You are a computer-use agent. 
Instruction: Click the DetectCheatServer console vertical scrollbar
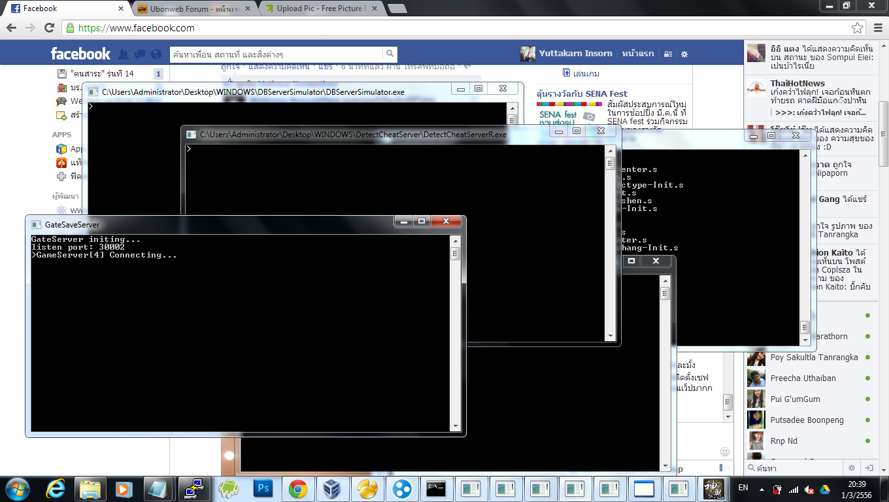tap(611, 243)
